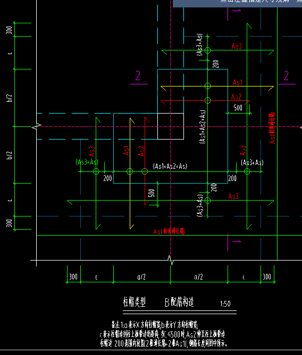Select the scale label 1:50
The image size is (302, 355).
point(225,304)
